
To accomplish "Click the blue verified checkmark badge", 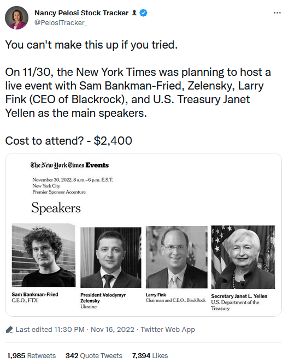I will 144,13.
